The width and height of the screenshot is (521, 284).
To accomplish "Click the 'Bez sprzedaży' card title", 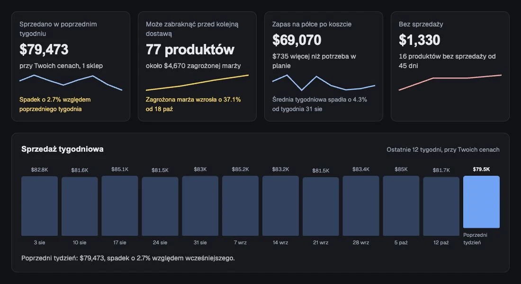I will pos(421,24).
